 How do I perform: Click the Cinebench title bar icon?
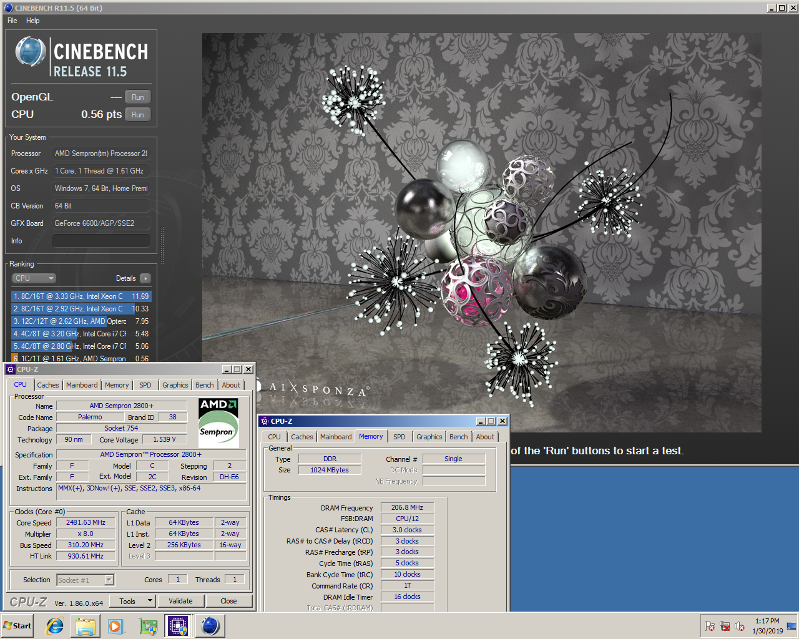pyautogui.click(x=8, y=8)
